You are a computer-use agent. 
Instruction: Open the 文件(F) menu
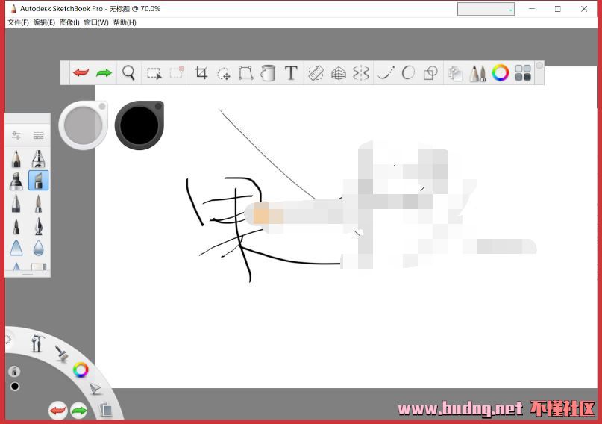(x=18, y=22)
